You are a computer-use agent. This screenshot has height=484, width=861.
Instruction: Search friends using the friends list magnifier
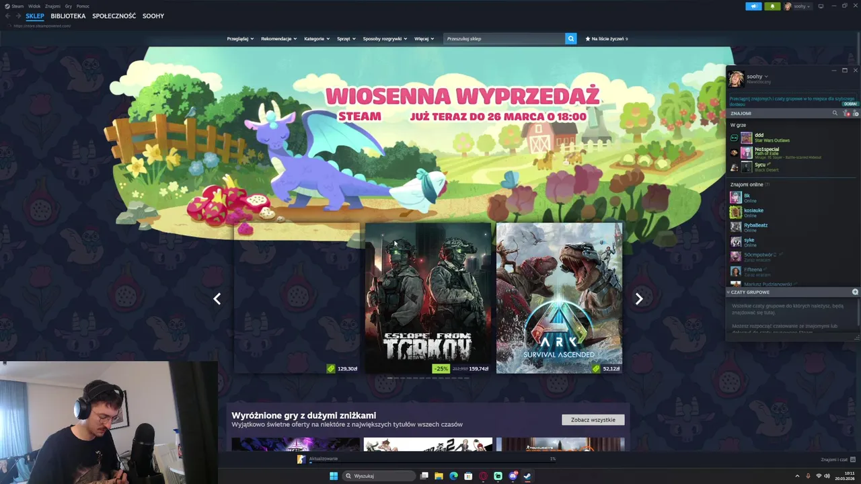coord(835,113)
